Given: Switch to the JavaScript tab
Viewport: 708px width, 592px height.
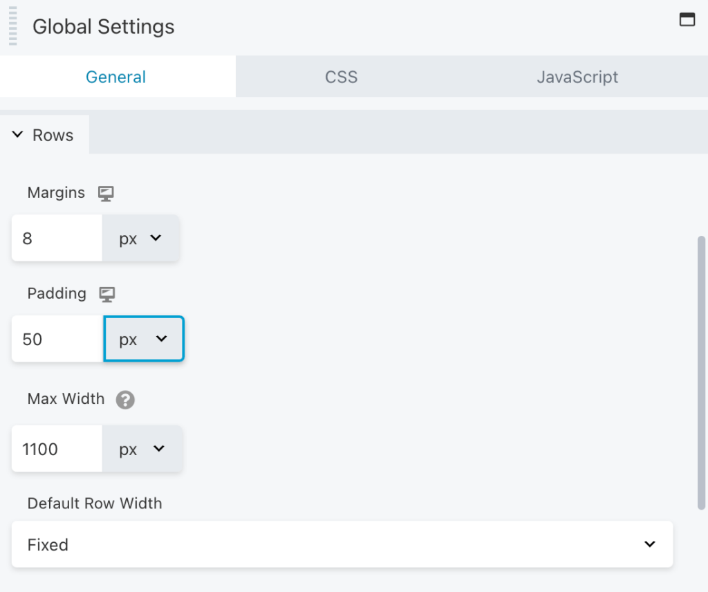Looking at the screenshot, I should 577,77.
